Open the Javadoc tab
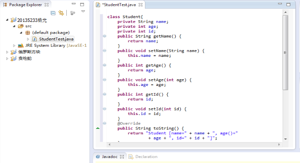This screenshot has width=300, height=163. [x=109, y=157]
